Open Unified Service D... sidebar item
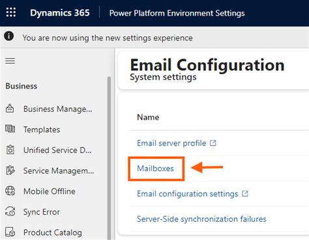Screen dimensions: 309x240 [57, 150]
